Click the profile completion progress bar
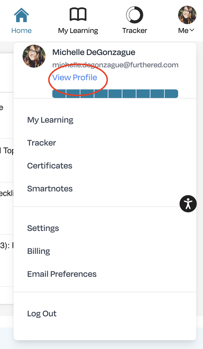The height and width of the screenshot is (349, 203). 115,94
